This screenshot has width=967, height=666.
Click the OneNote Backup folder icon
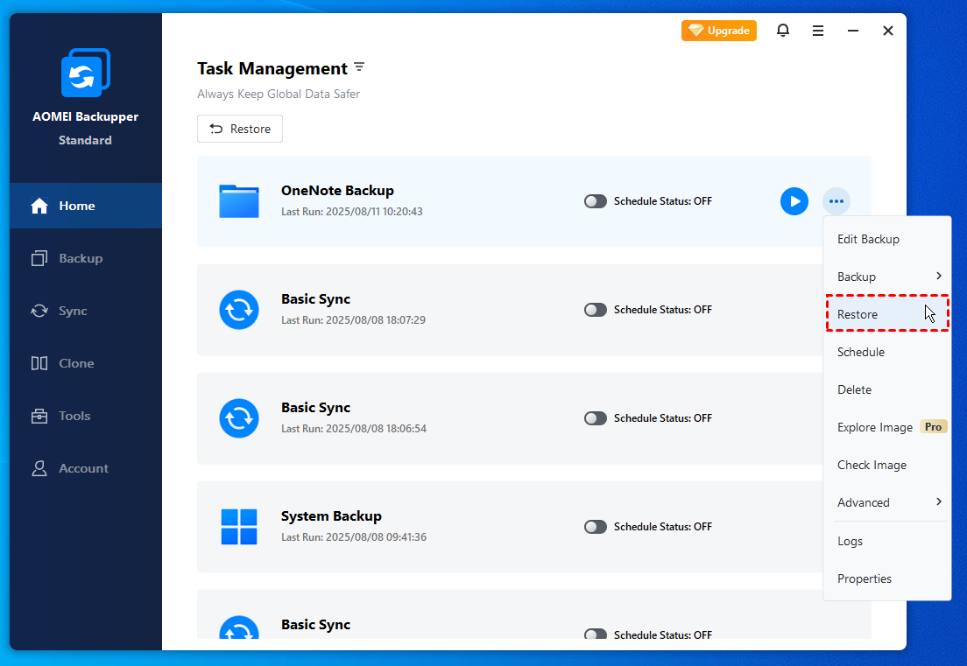tap(239, 201)
